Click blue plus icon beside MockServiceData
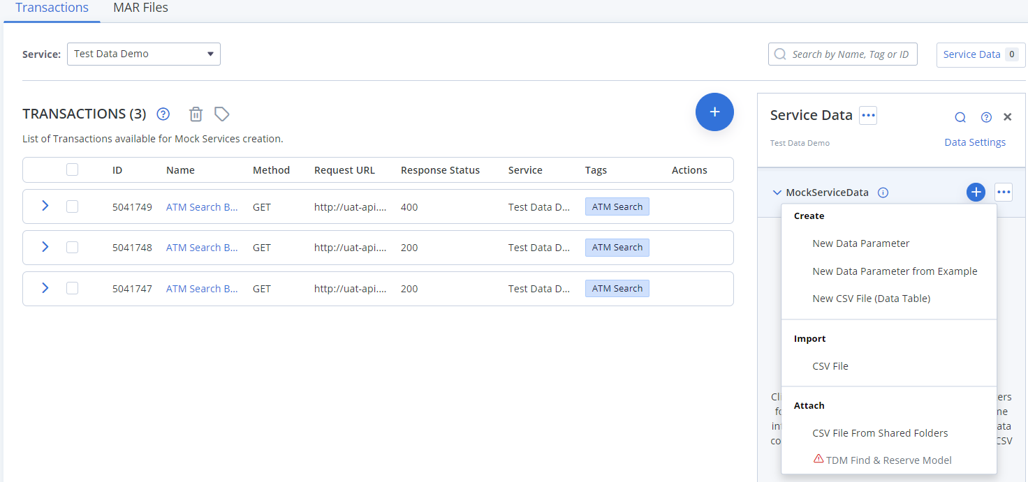Viewport: 1028px width, 482px height. pos(976,193)
